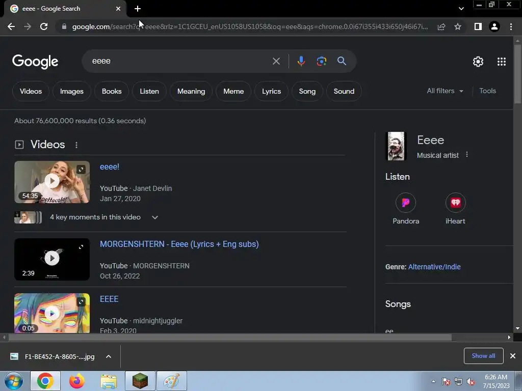Select the Images filter chip
522x391 pixels.
coord(71,91)
